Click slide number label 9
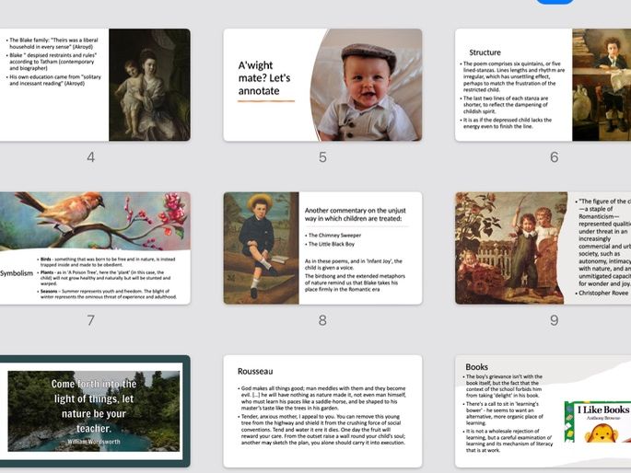 pyautogui.click(x=555, y=320)
